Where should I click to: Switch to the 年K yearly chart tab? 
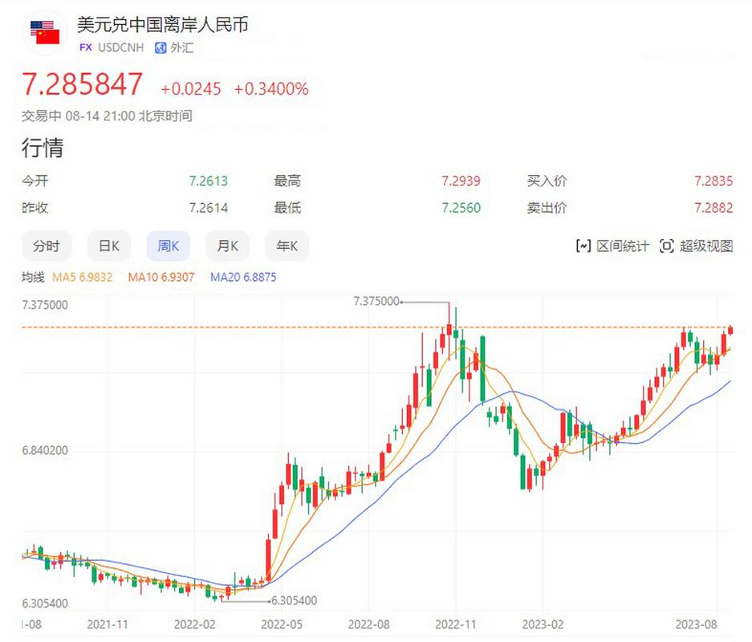click(x=287, y=246)
